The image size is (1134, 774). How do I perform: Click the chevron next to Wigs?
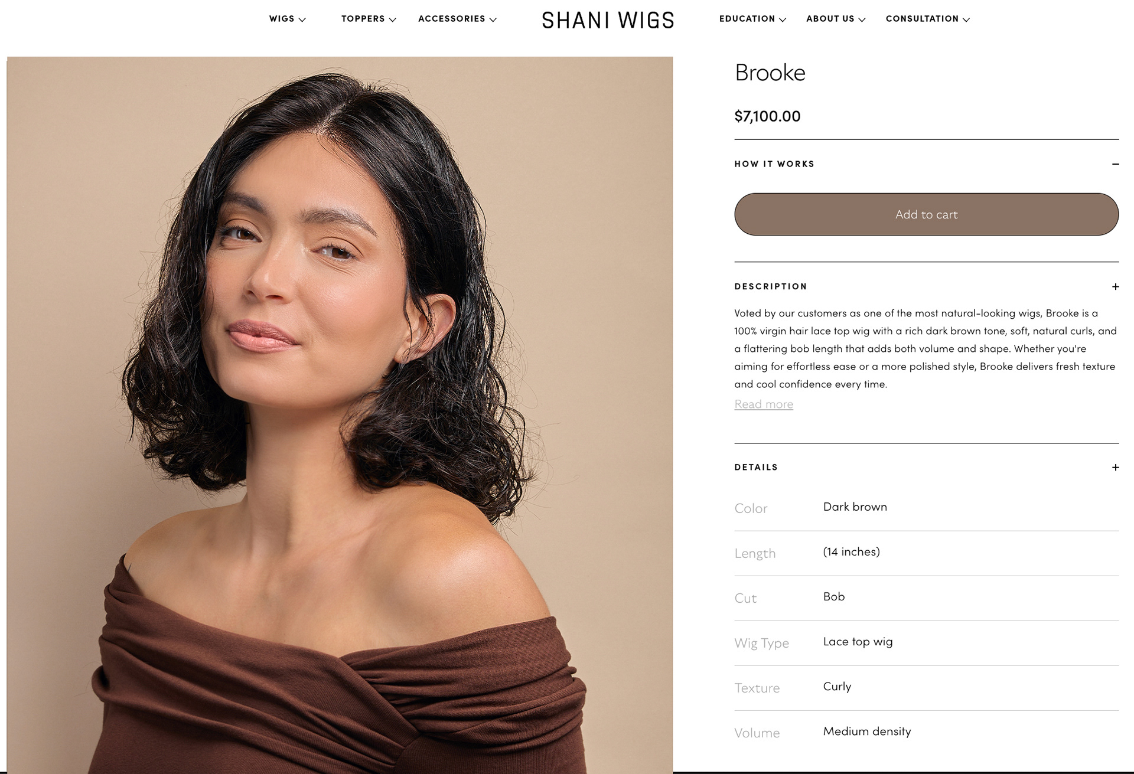pyautogui.click(x=302, y=19)
